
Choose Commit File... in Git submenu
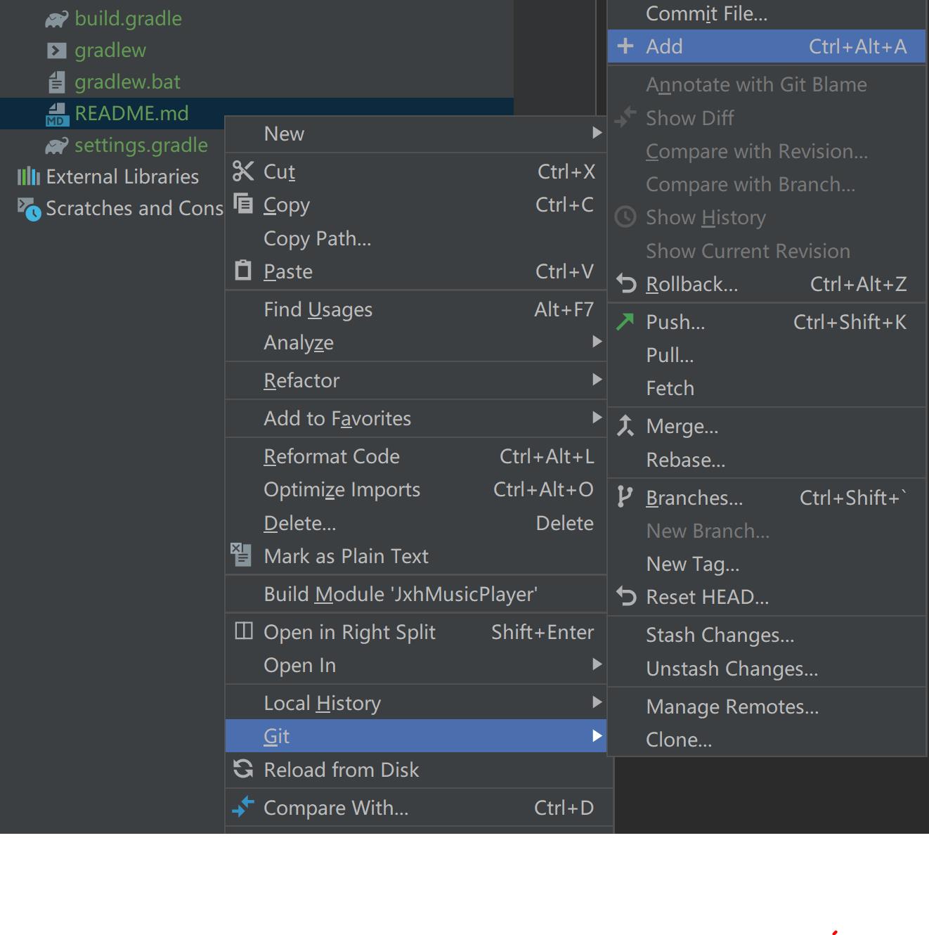[767, 13]
